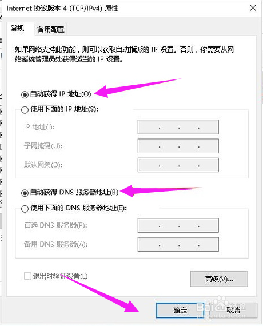This screenshot has height=326, width=263.
Task: Select 使用下面的 DNS 服务器地址 option
Action: [25, 209]
